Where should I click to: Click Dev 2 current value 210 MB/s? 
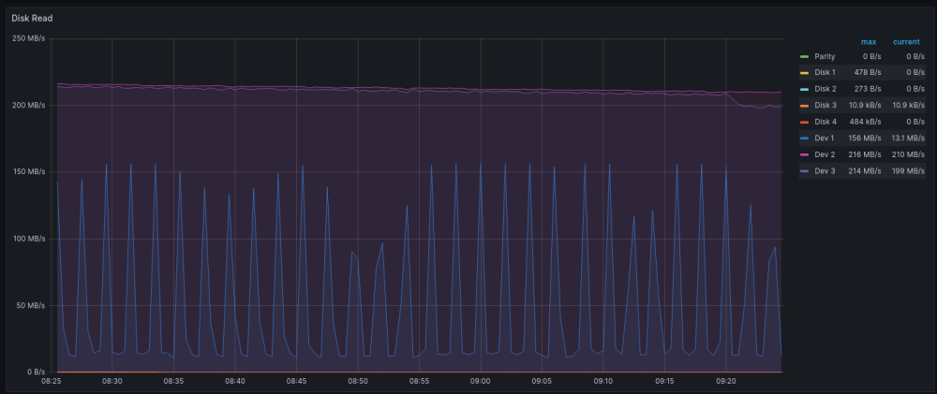tap(908, 154)
